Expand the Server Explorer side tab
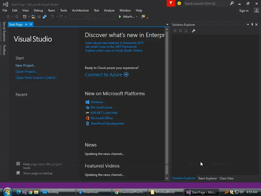Screen dimensions: 261x196 pyautogui.click(x=4, y=31)
